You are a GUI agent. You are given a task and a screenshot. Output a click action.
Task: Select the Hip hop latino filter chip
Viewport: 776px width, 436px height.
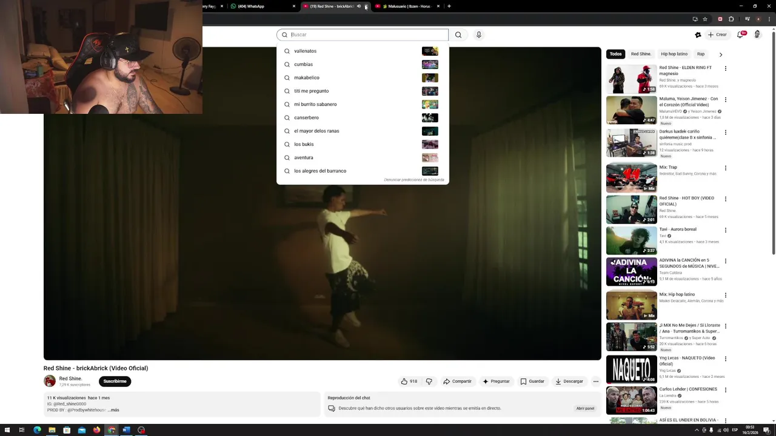(x=674, y=54)
